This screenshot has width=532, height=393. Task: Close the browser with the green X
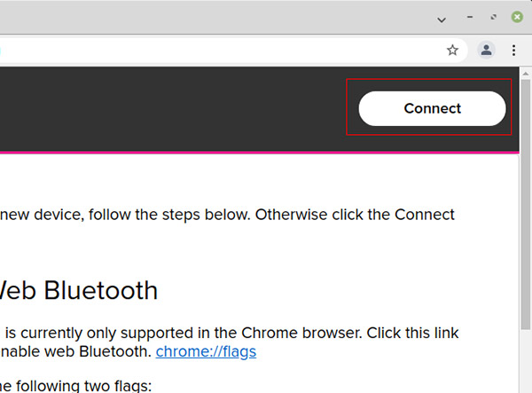point(517,17)
